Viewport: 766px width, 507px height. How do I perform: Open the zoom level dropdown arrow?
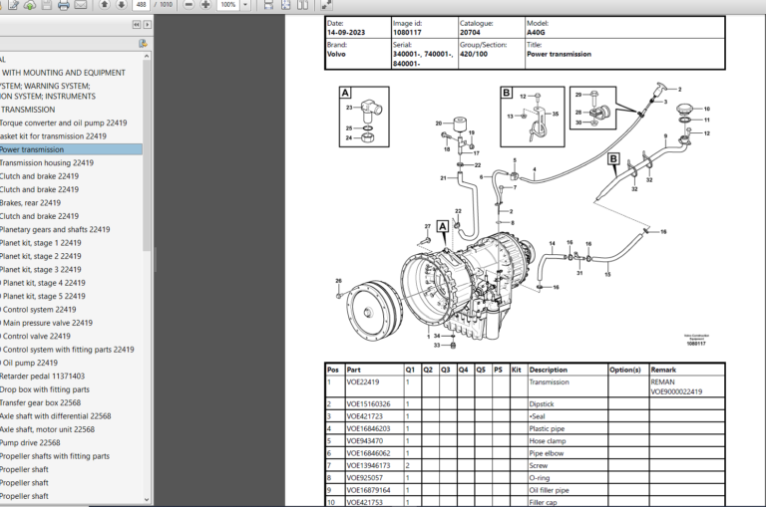pyautogui.click(x=245, y=5)
